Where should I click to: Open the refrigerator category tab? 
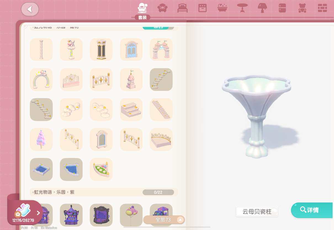282,8
